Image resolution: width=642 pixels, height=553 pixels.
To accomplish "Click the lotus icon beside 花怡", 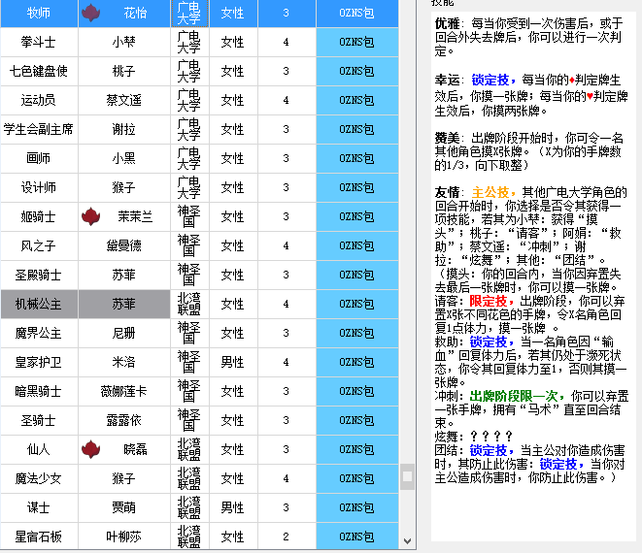I will click(91, 13).
